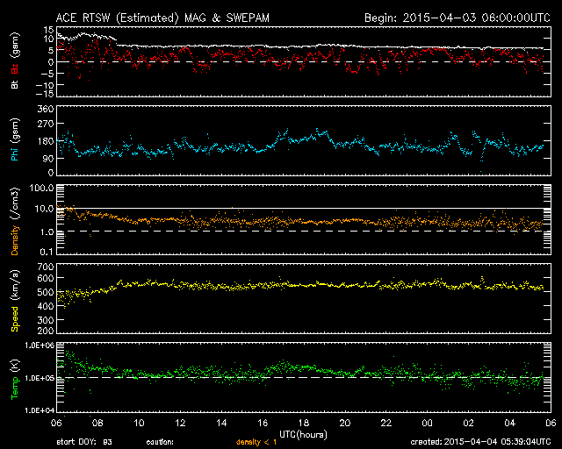Click the "08" hour label on the time axis
This screenshot has width=562, height=449.
[97, 424]
